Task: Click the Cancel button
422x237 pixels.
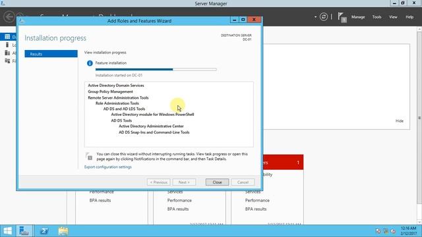Action: click(243, 182)
